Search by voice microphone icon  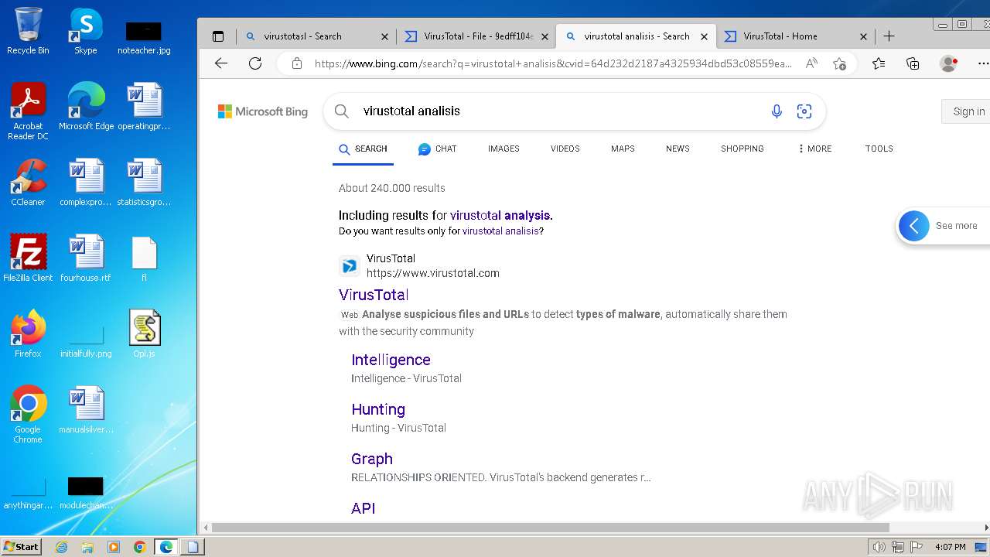point(777,111)
